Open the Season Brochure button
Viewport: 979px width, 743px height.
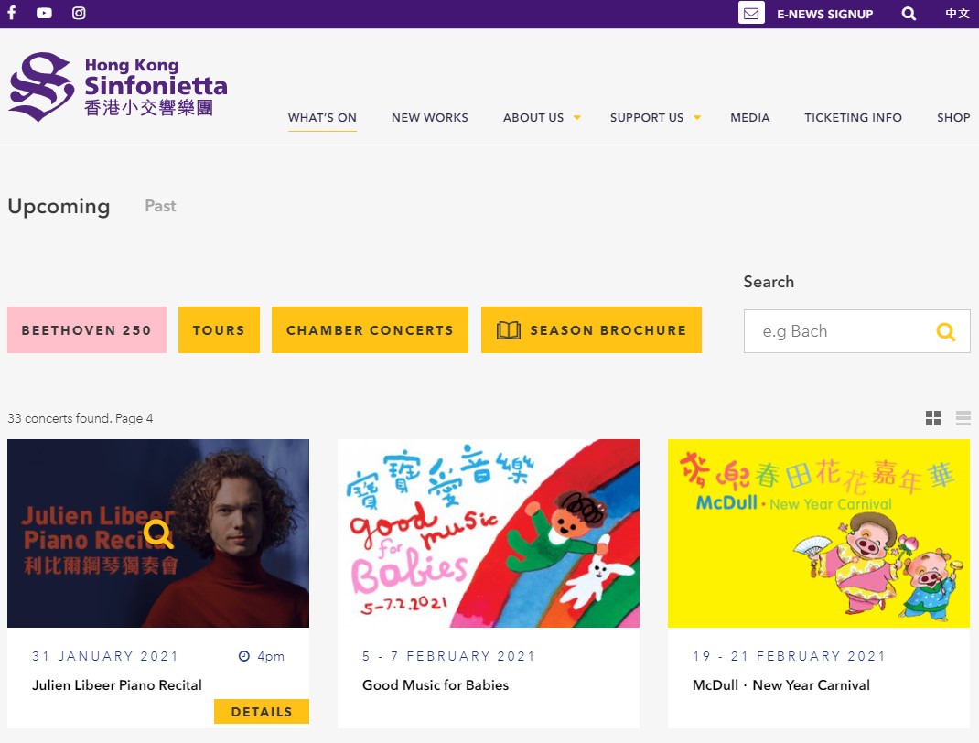(x=591, y=330)
